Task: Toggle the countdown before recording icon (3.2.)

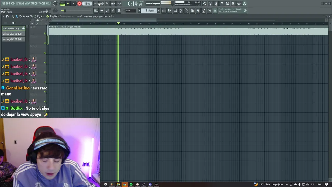Action: (x=107, y=4)
